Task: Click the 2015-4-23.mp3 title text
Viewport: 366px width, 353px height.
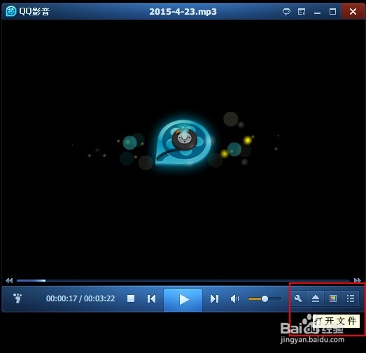Action: 183,12
